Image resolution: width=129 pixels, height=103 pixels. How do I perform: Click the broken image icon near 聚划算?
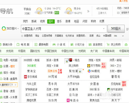point(80,71)
